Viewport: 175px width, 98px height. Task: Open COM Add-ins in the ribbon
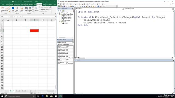pyautogui.click(x=21, y=10)
